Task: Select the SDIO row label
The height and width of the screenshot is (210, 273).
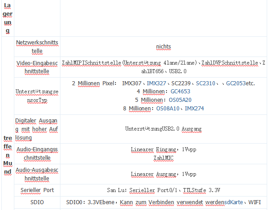Action: (x=37, y=202)
